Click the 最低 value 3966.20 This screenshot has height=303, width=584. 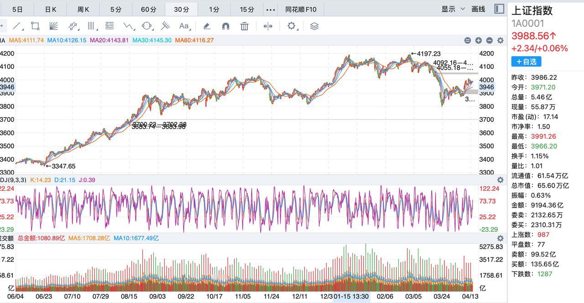click(x=544, y=146)
